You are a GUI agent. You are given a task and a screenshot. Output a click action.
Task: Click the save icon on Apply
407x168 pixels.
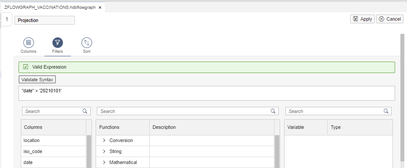coord(355,19)
